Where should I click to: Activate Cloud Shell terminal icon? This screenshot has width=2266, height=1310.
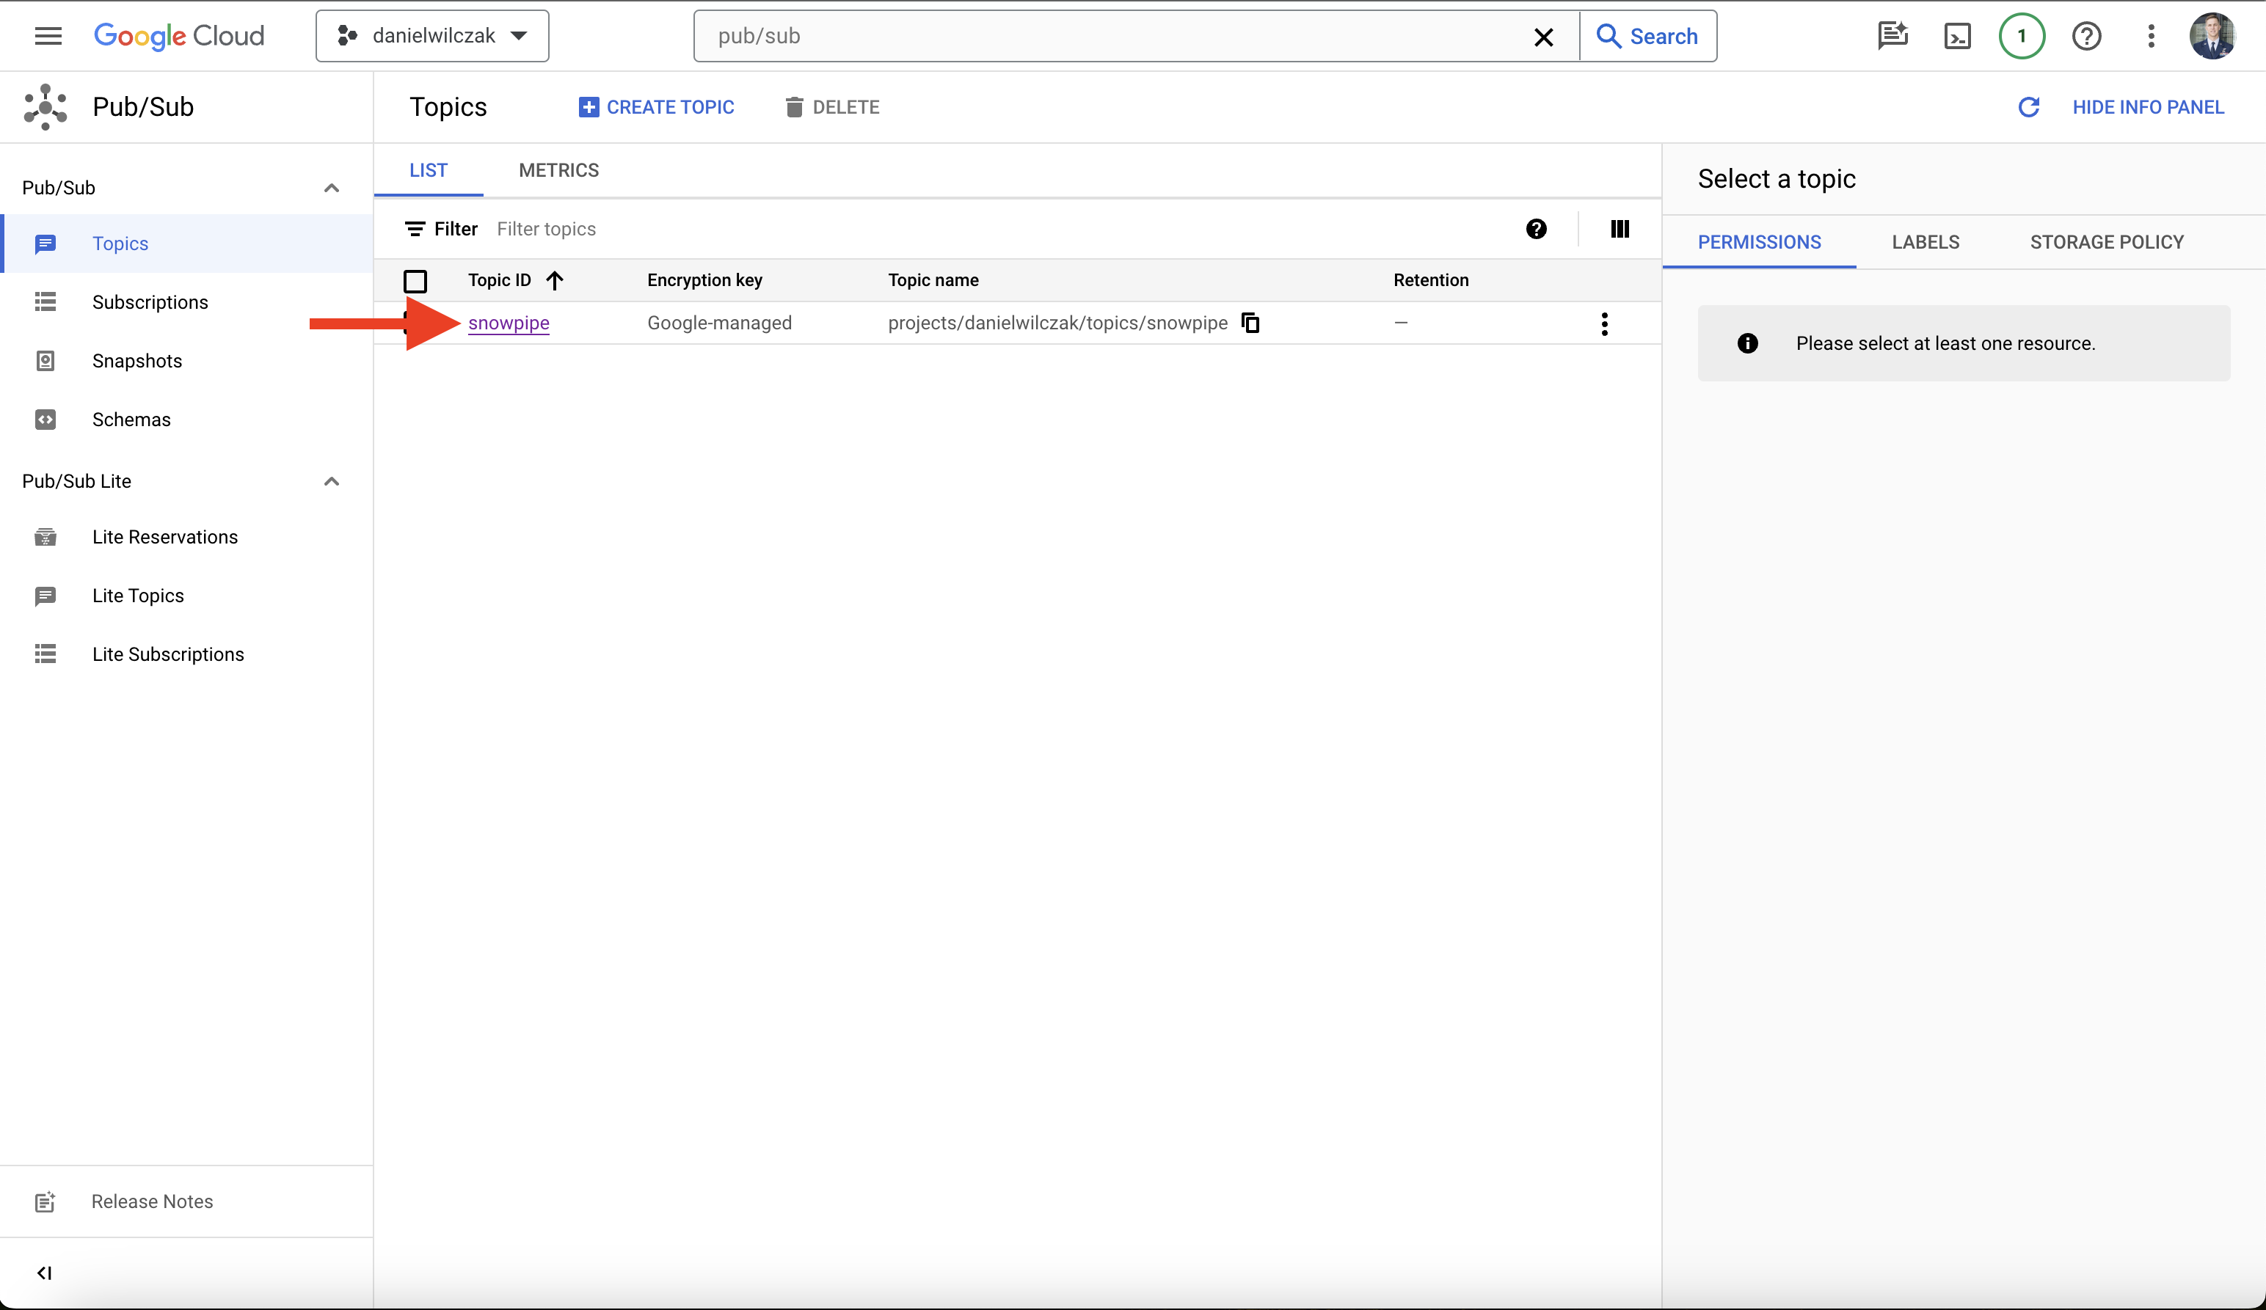coord(1958,36)
